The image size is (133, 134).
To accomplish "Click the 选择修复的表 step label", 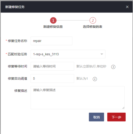I will click(x=92, y=27).
